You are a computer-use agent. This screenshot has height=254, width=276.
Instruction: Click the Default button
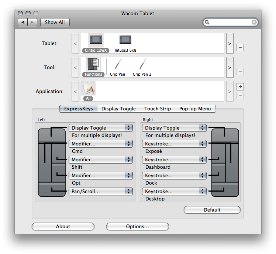[212, 210]
